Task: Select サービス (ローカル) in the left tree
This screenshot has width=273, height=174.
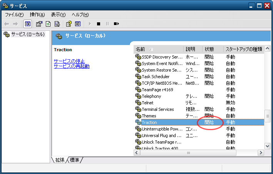Action: [28, 34]
